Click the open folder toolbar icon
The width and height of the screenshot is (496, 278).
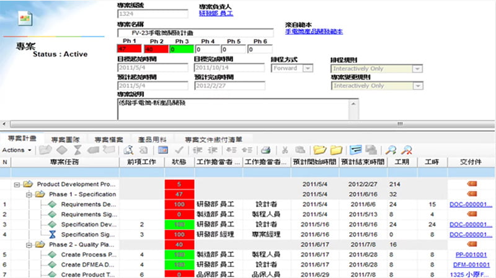tap(319, 150)
